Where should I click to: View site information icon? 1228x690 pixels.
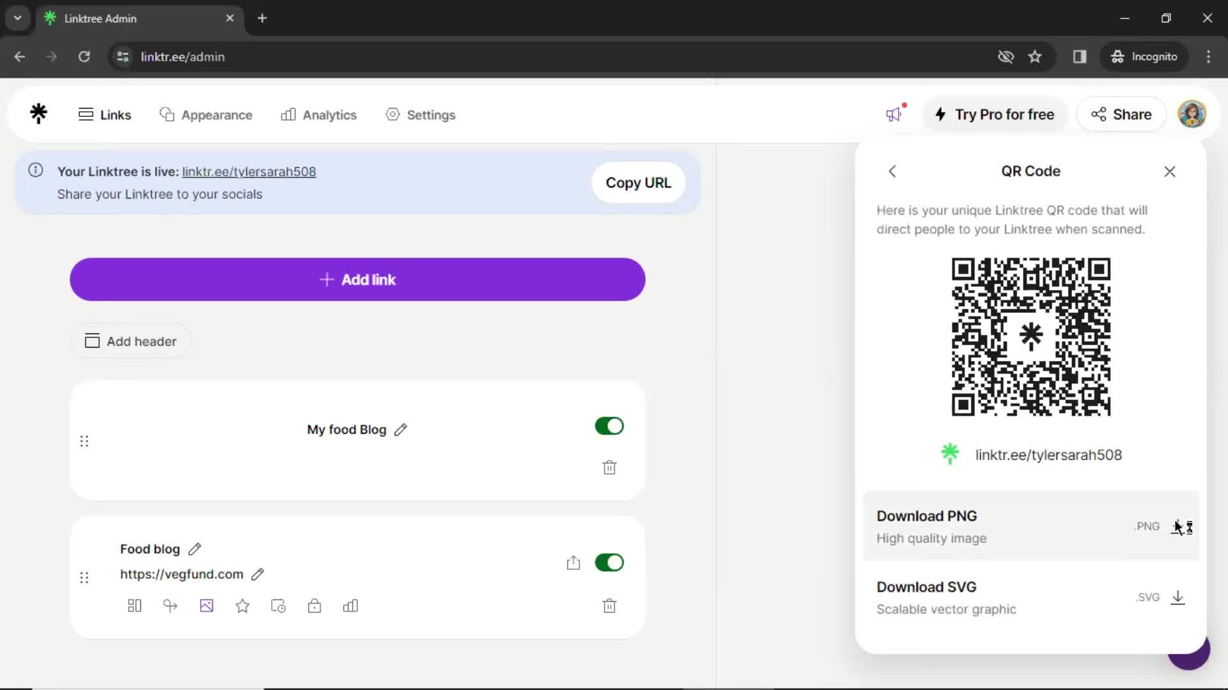123,57
